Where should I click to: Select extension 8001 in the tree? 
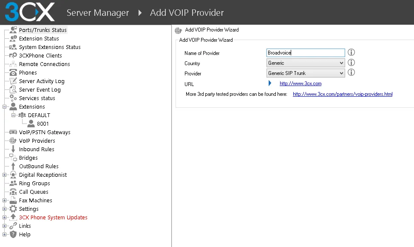(x=43, y=124)
